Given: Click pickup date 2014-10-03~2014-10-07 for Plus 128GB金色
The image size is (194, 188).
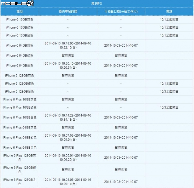Looking at the screenshot, I should [x=121, y=182].
